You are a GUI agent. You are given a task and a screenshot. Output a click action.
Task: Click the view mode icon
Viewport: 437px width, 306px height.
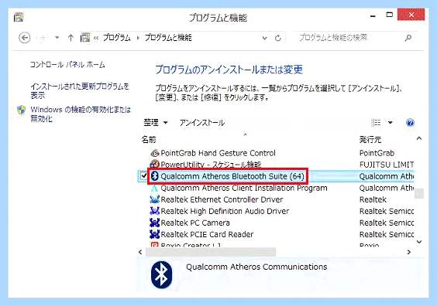click(x=376, y=122)
